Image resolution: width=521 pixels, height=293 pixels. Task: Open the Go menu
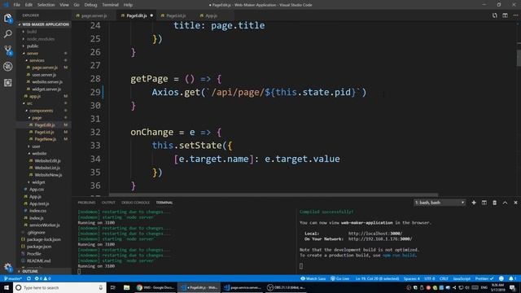coord(77,5)
